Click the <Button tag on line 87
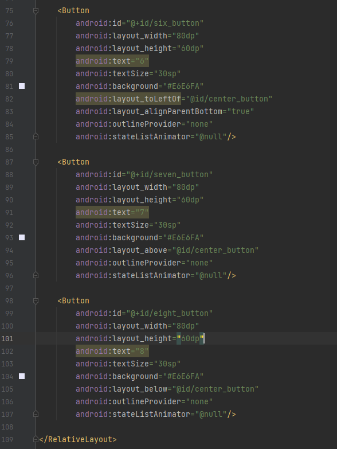337x449 pixels. click(73, 162)
